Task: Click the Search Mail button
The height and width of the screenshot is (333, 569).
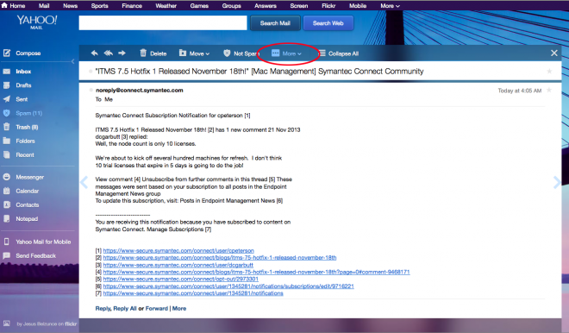Action: coord(275,23)
